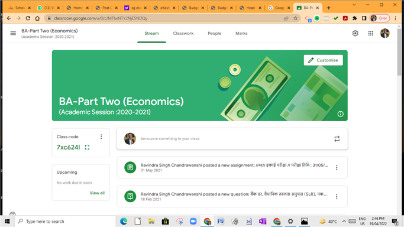Click the Customise banner button

[x=324, y=60]
